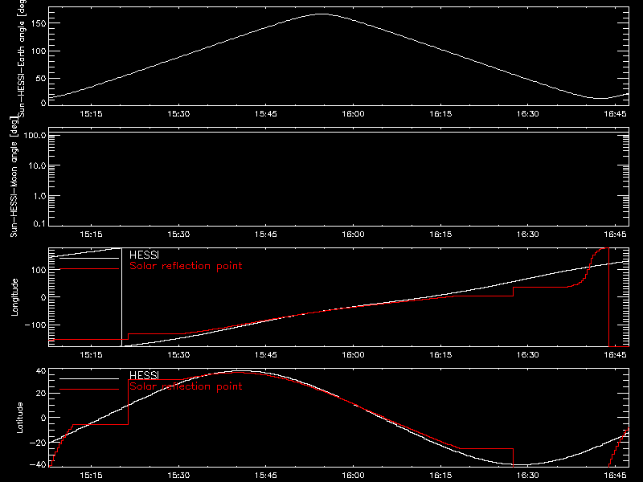Screen dimensions: 643x482
Task: Click "15:45" time label under Moon angle plot
Action: tap(266, 235)
